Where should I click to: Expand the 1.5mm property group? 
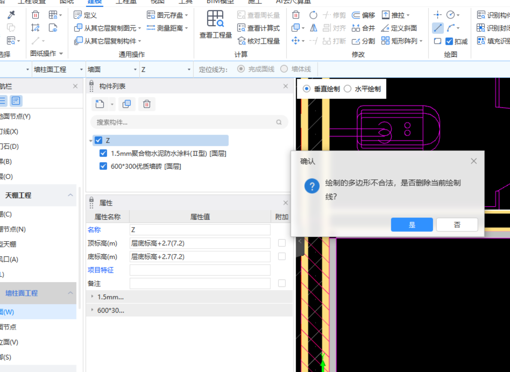[92, 297]
